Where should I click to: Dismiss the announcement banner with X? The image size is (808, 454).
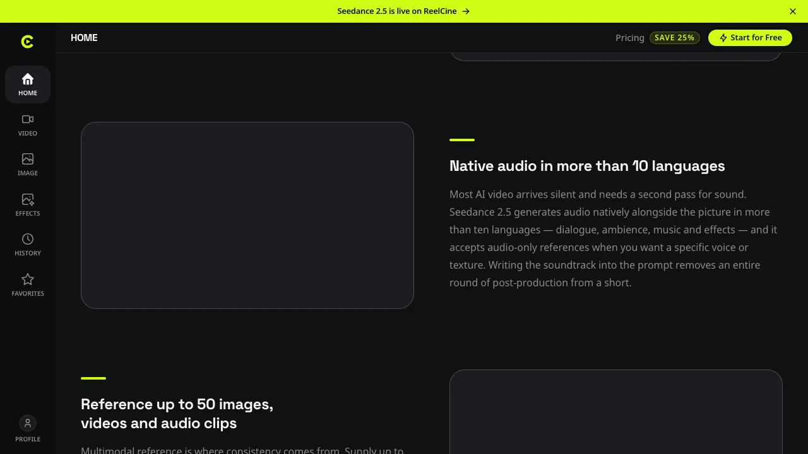coord(793,11)
